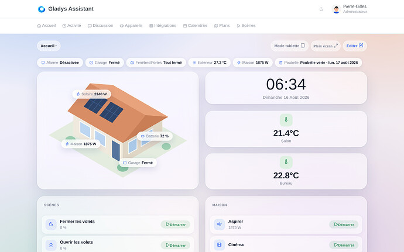Click the Maison 1875 W chip in top row

coord(253,63)
